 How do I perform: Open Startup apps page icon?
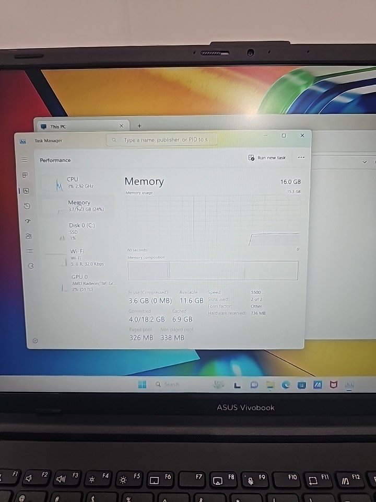pos(28,221)
